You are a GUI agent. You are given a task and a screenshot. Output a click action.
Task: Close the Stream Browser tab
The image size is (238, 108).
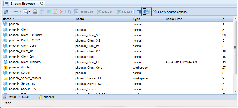pyautogui.click(x=41, y=4)
